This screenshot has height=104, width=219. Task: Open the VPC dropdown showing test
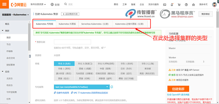point(81,87)
